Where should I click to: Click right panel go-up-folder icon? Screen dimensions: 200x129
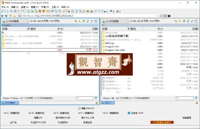(x=184, y=21)
